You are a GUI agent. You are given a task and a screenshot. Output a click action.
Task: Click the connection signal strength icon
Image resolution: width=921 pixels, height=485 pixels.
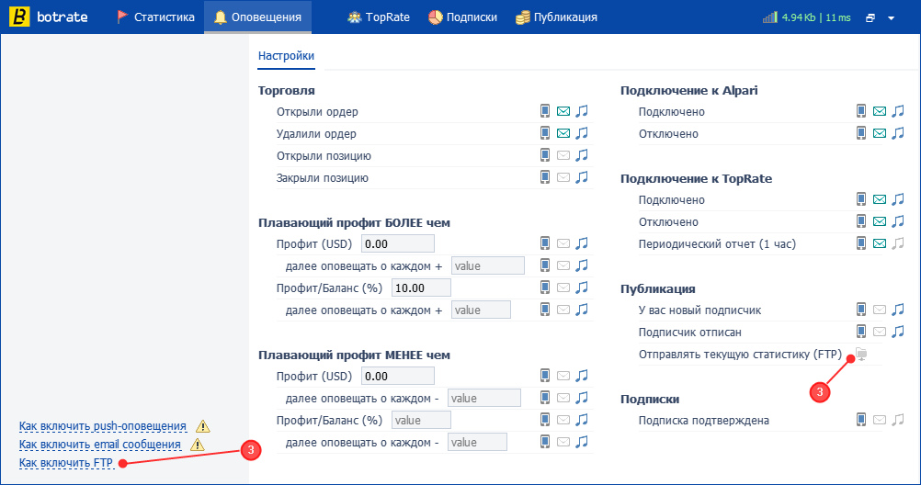tap(769, 17)
